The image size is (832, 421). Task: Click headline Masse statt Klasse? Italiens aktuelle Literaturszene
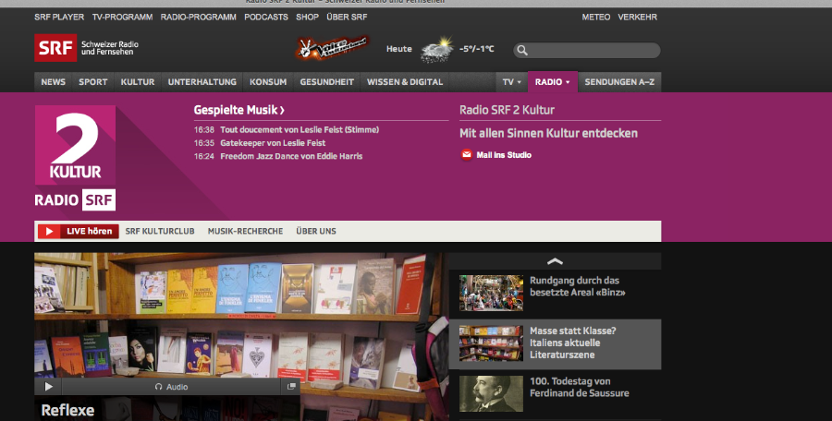tap(573, 343)
